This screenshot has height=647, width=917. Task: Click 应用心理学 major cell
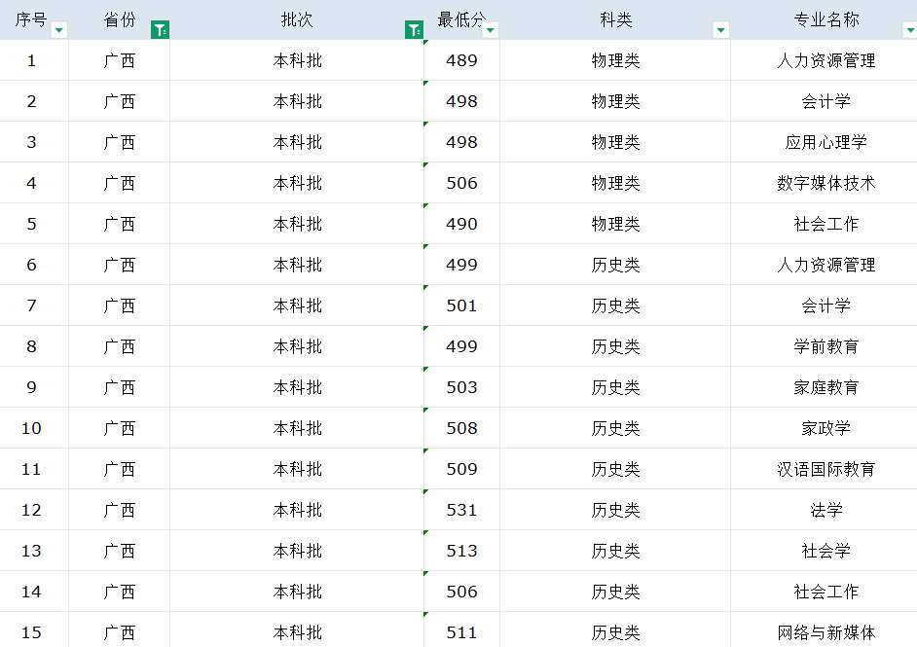(825, 142)
